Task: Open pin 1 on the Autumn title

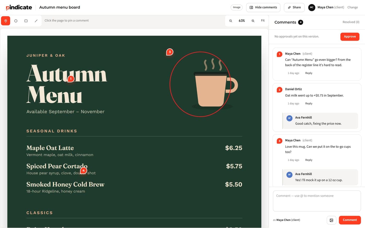Action: pos(71,79)
